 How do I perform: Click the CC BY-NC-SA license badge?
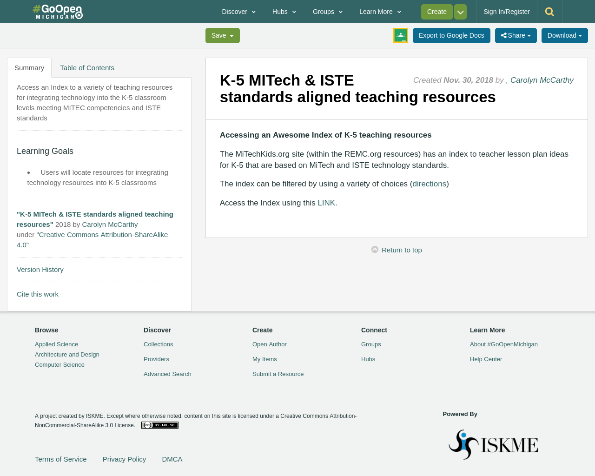(159, 424)
